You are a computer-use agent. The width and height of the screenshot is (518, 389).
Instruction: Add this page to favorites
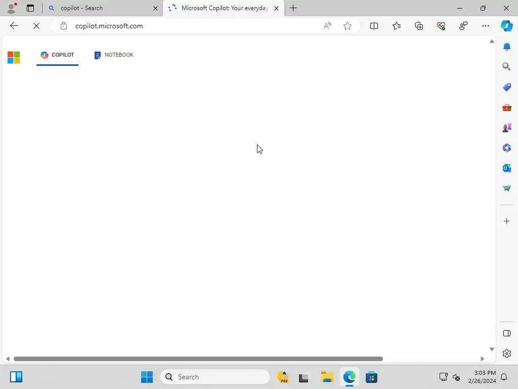tap(347, 26)
